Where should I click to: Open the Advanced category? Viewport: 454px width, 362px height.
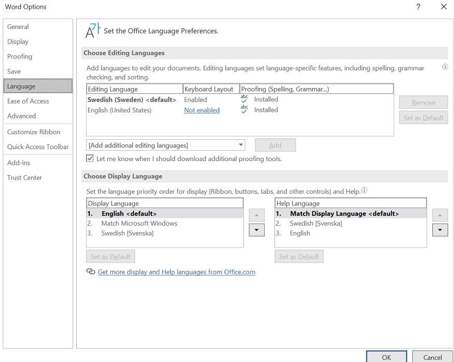pyautogui.click(x=38, y=116)
